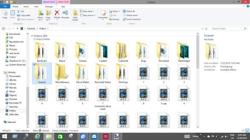250x140 pixels.
Task: Select the Bandicam folder
Action: [42, 52]
